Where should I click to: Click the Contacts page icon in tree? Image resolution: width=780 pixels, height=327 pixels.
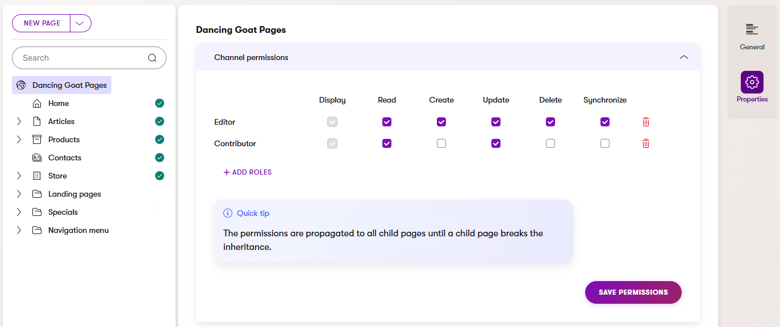click(x=37, y=158)
